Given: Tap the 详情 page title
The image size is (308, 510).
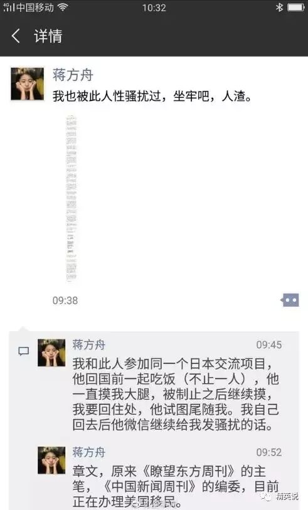Looking at the screenshot, I should point(48,36).
